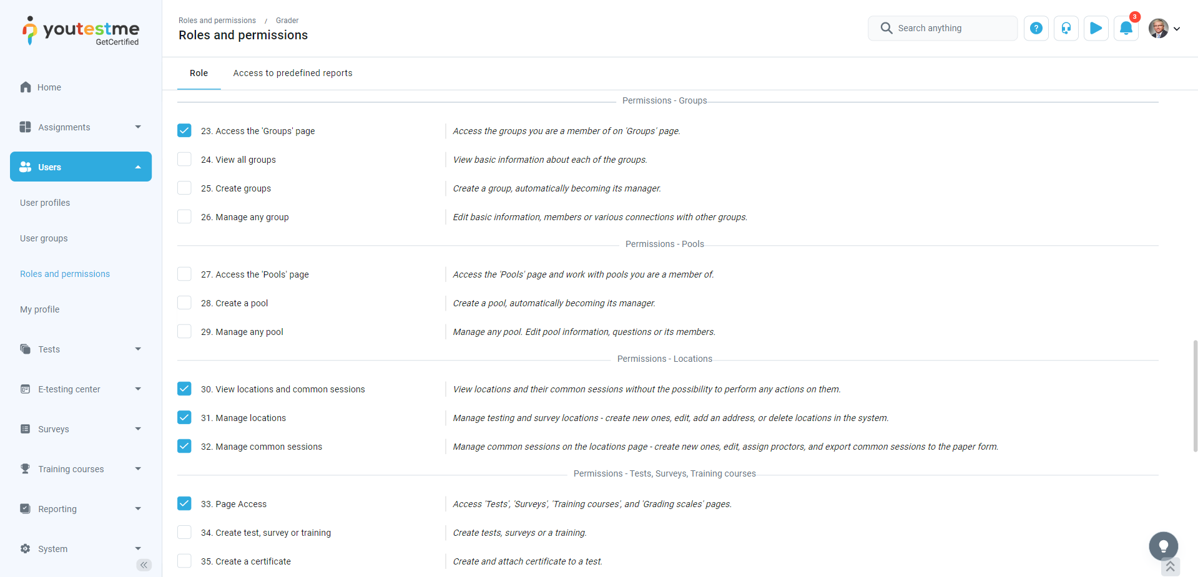This screenshot has width=1198, height=577.
Task: Click the 'Search anything' field
Action: [943, 28]
